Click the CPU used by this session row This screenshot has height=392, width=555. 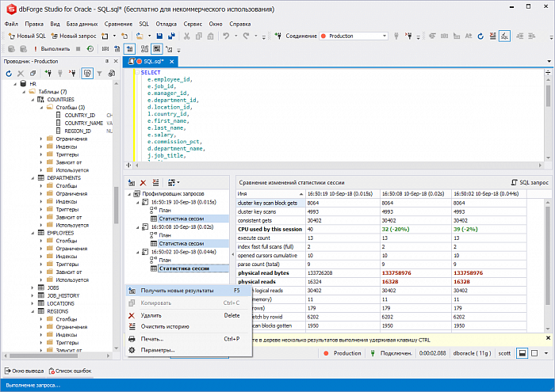coord(381,230)
